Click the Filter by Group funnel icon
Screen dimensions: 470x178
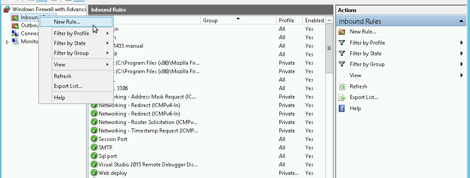(x=342, y=64)
